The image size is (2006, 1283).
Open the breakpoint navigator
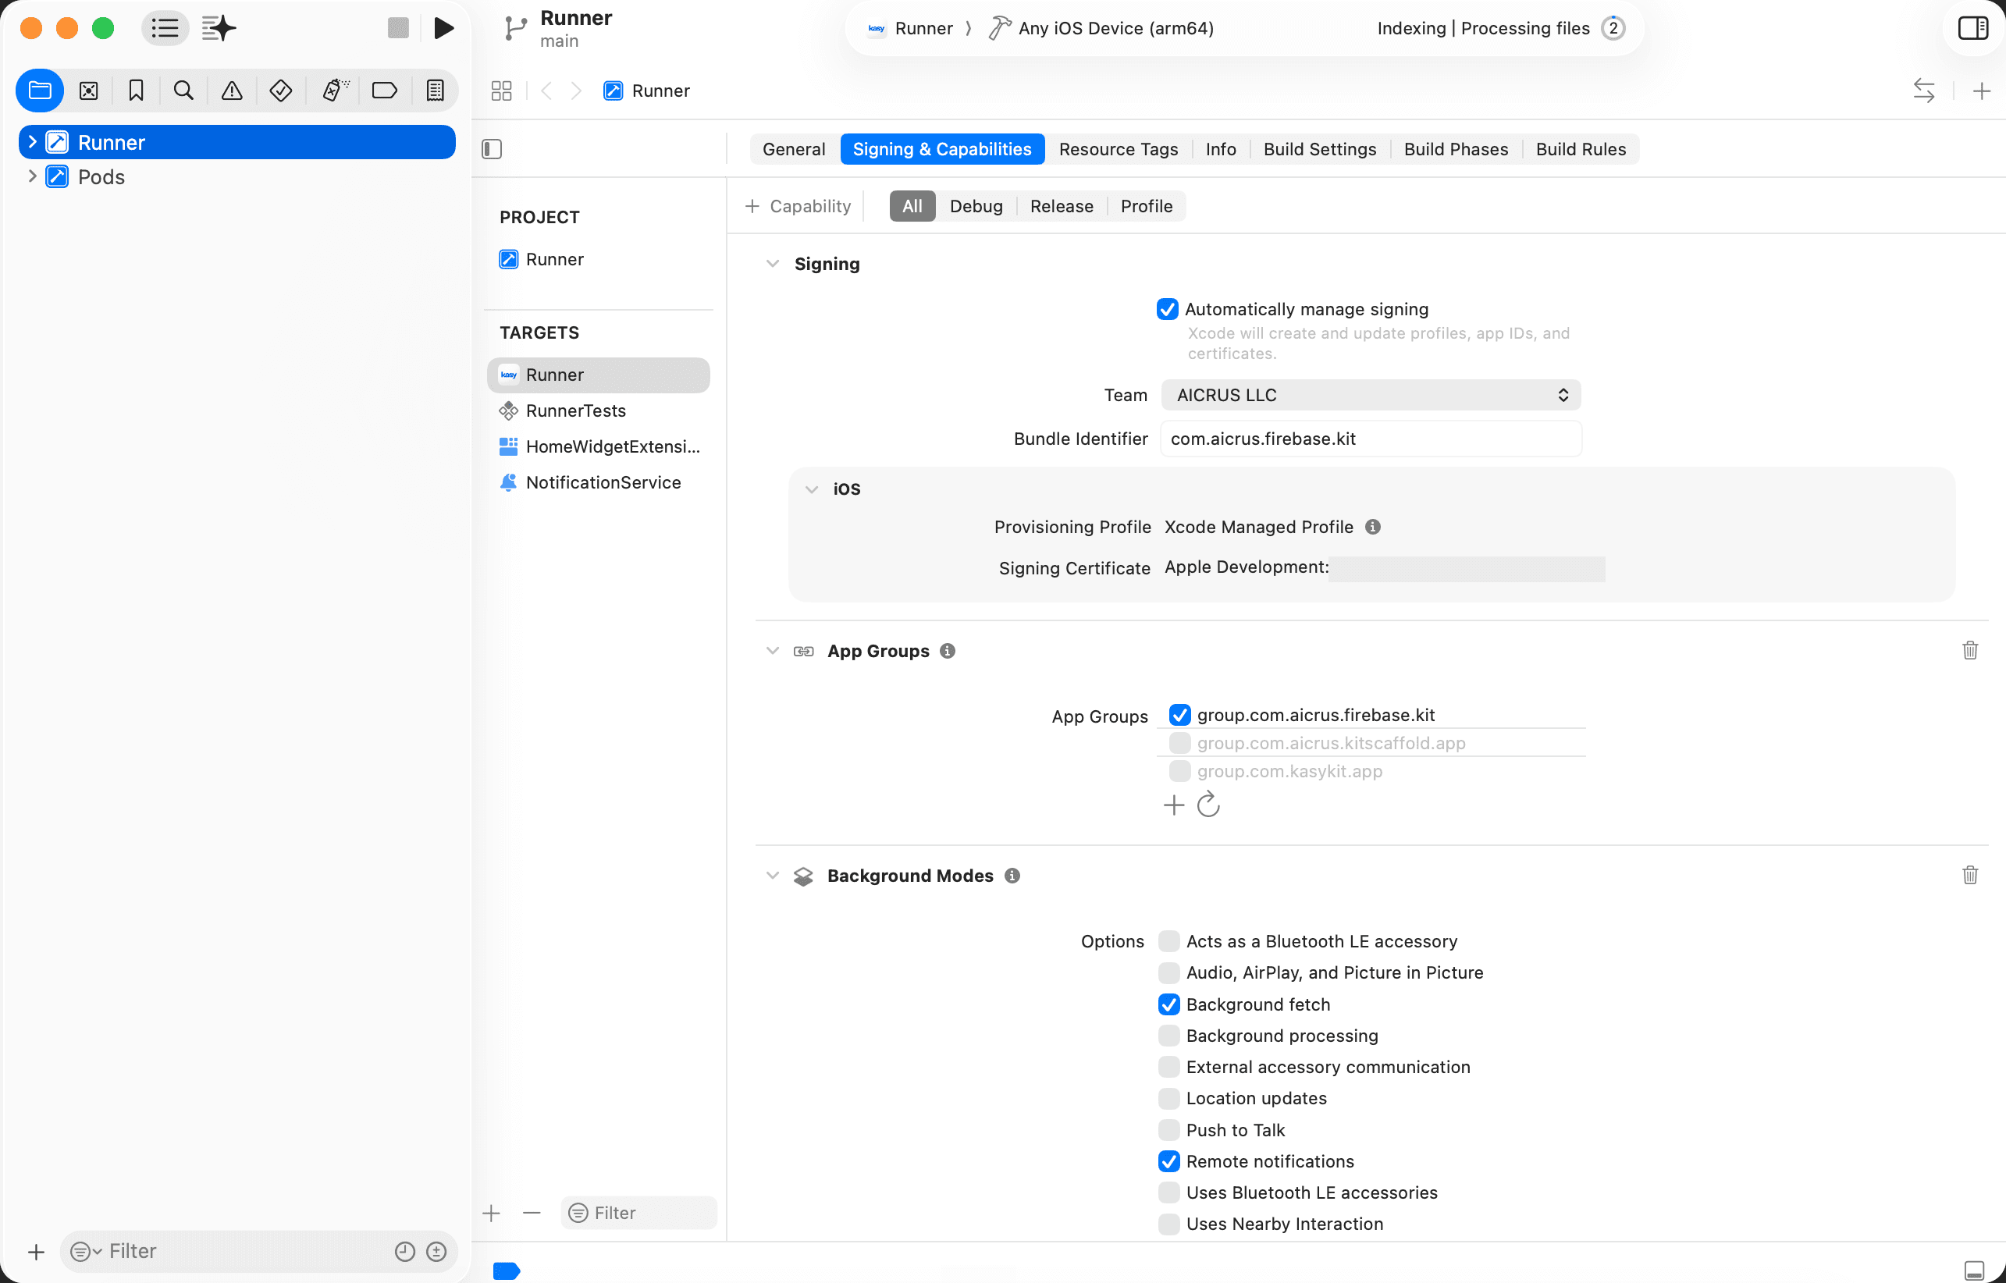pyautogui.click(x=384, y=91)
